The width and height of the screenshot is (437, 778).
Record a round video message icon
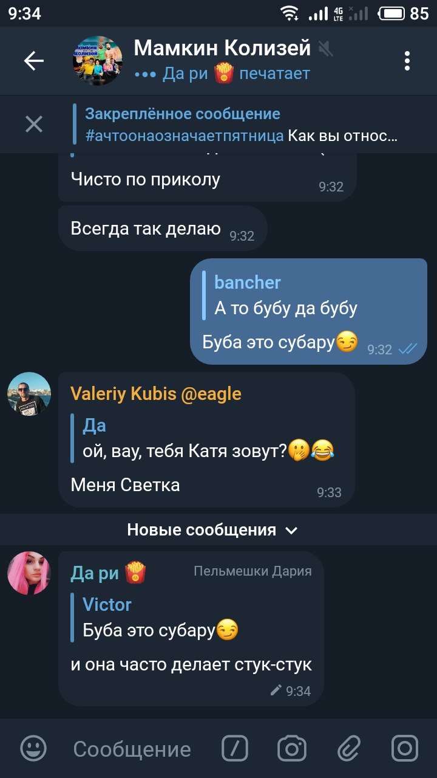click(404, 748)
